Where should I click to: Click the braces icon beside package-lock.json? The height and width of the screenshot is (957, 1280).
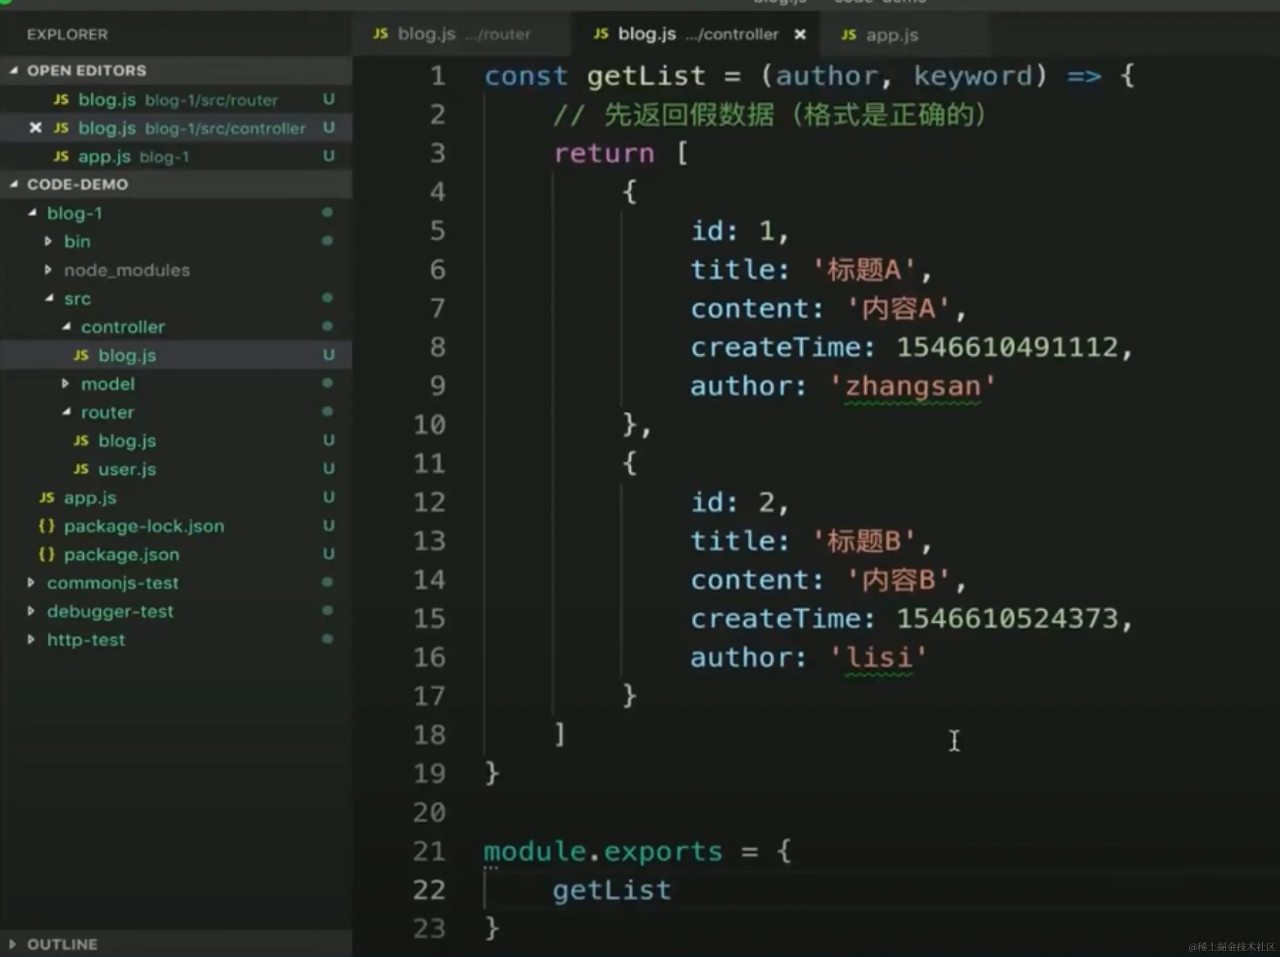[x=46, y=526]
